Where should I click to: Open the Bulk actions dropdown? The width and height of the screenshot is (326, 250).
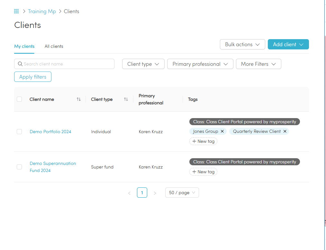click(242, 44)
